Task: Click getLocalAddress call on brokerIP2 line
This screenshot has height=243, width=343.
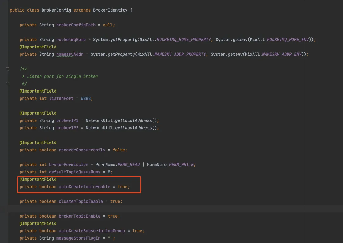Action: click(x=133, y=128)
